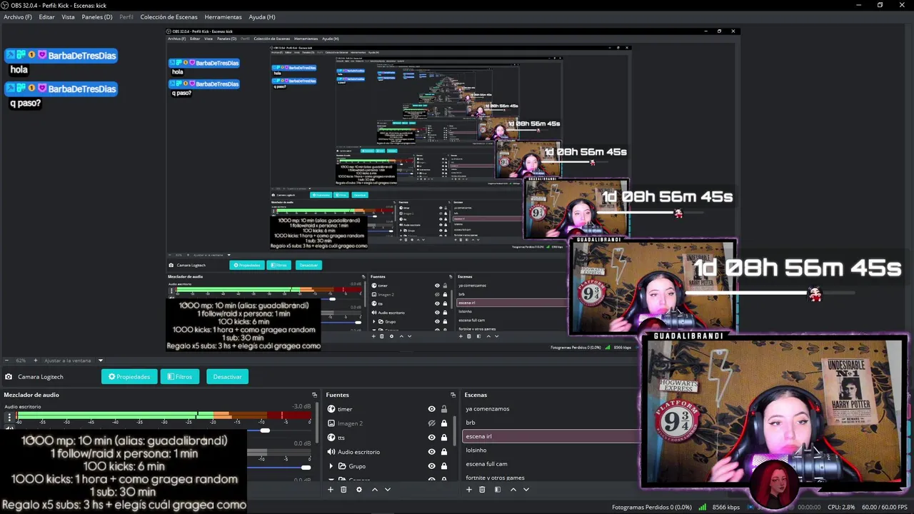Click the image icon of Imagen 2 source
This screenshot has width=914, height=514.
click(331, 423)
